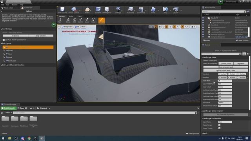Switch to the Paint landscape tab
The width and height of the screenshot is (251, 141).
79,16
